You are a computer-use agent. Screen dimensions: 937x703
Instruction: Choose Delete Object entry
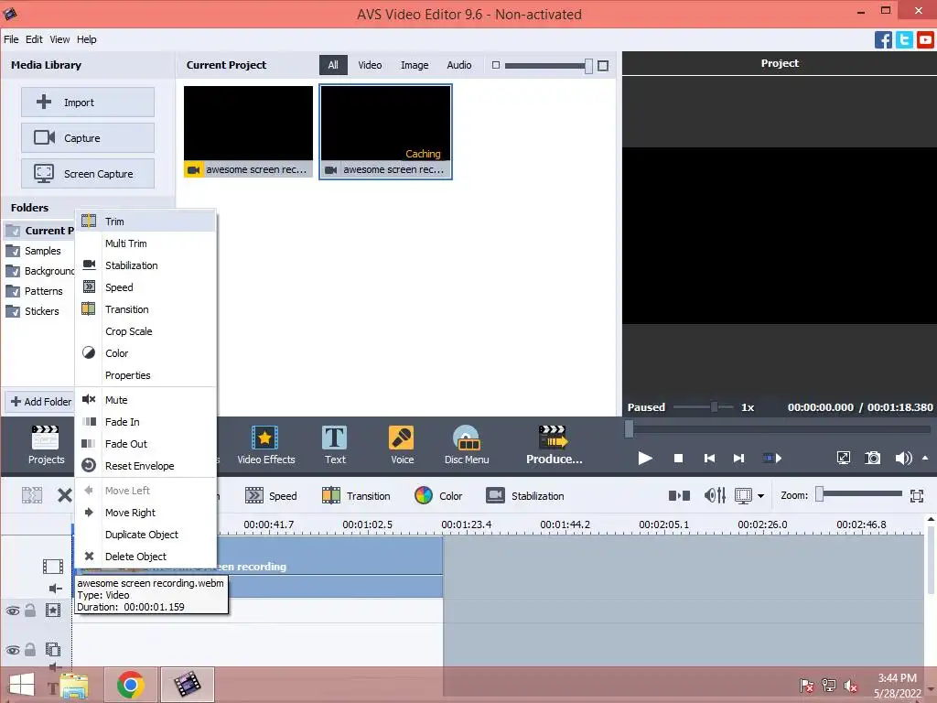click(x=145, y=557)
